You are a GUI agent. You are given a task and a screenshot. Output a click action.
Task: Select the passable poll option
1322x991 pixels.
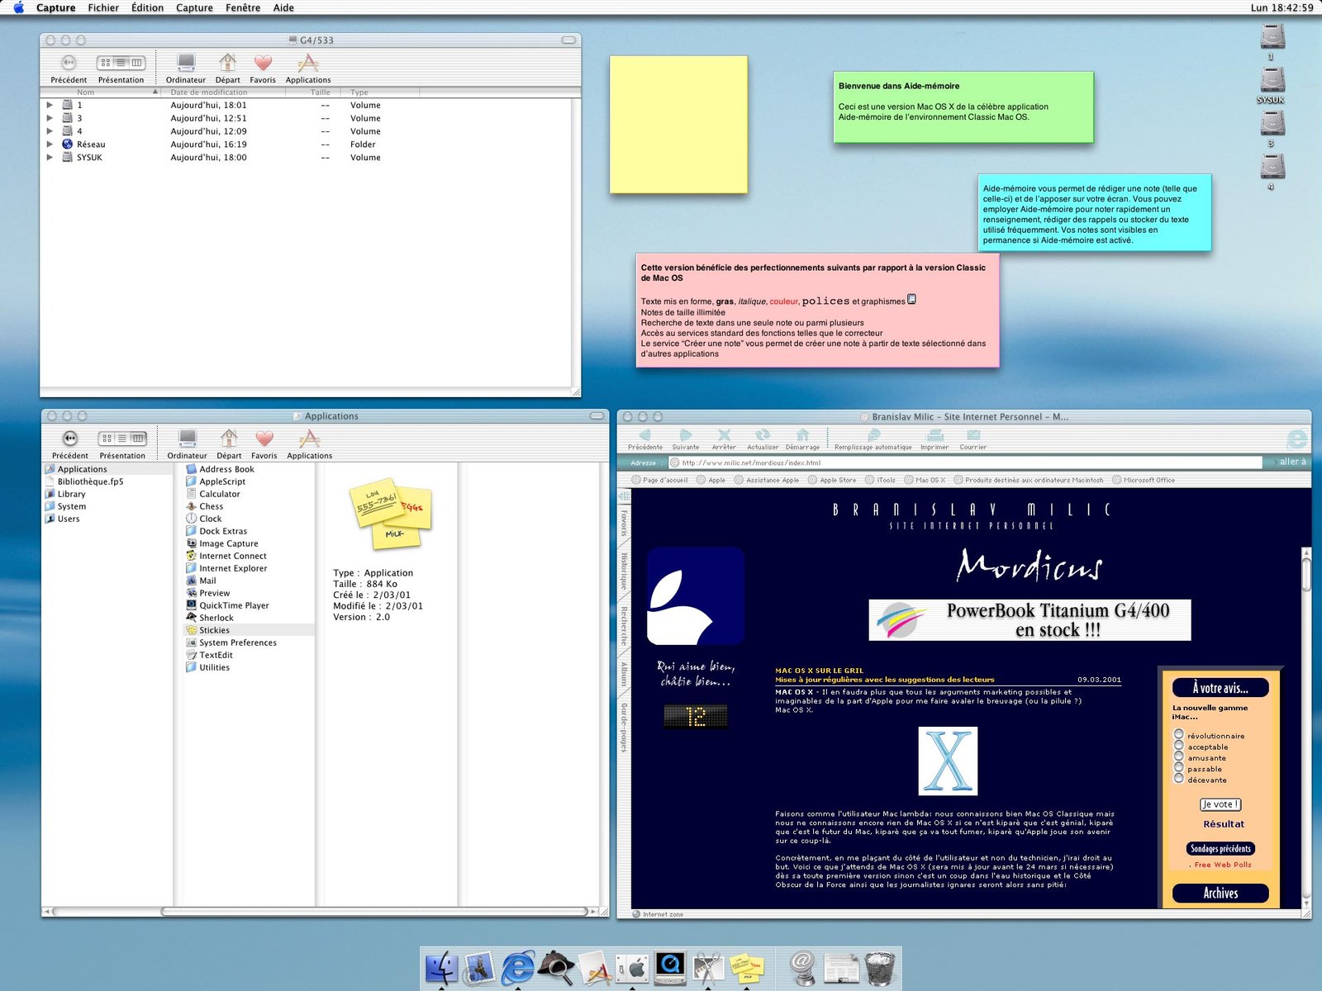point(1179,767)
